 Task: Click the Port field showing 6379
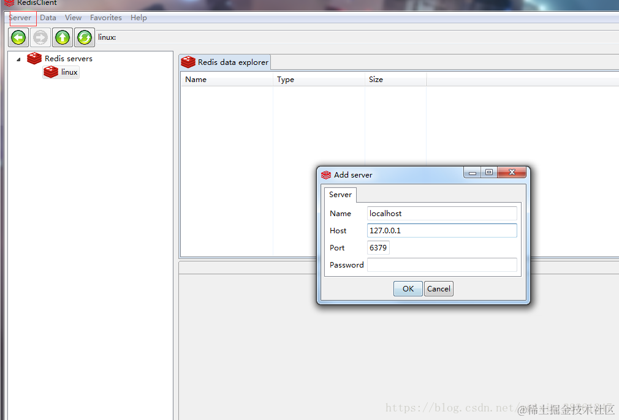pyautogui.click(x=378, y=248)
